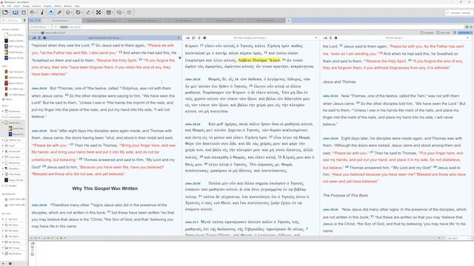Viewport: 474px width, 266px height.
Task: Click the aA icon in the bottom panel
Action: [x=33, y=243]
